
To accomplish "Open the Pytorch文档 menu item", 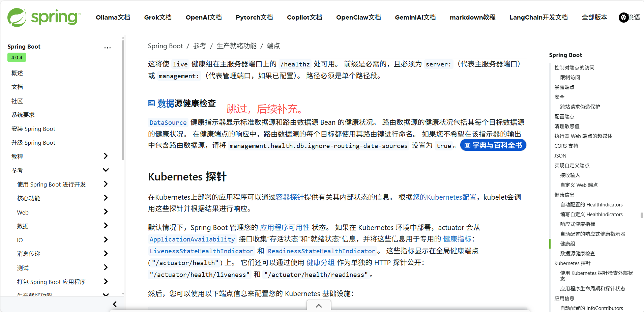I will 254,18.
